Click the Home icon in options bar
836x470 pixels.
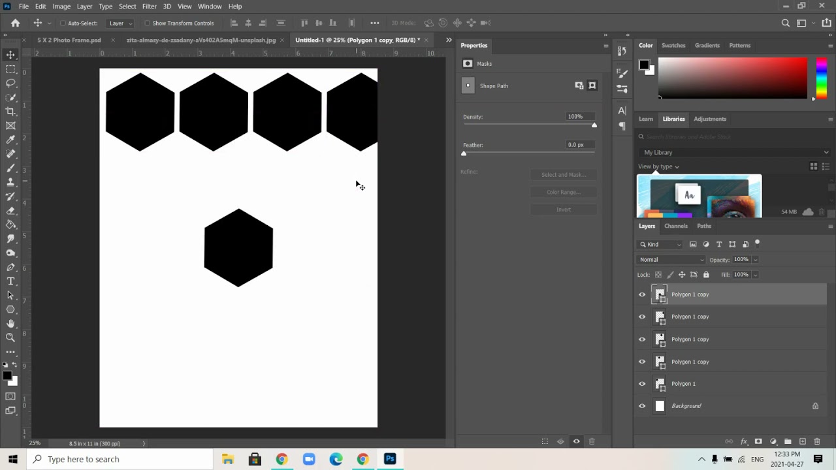(x=16, y=23)
